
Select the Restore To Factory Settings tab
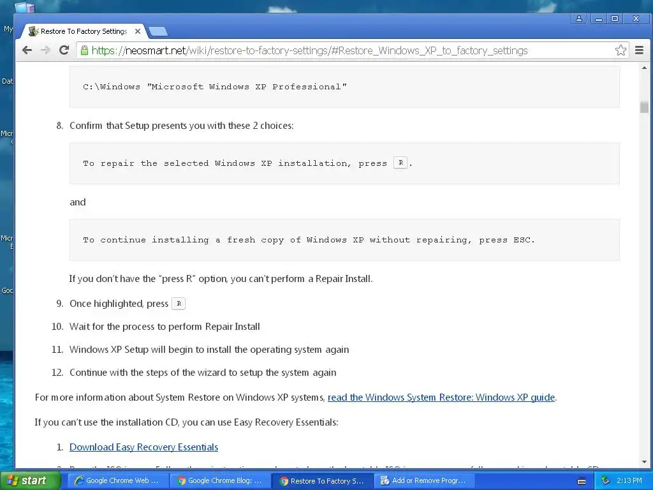(x=84, y=31)
